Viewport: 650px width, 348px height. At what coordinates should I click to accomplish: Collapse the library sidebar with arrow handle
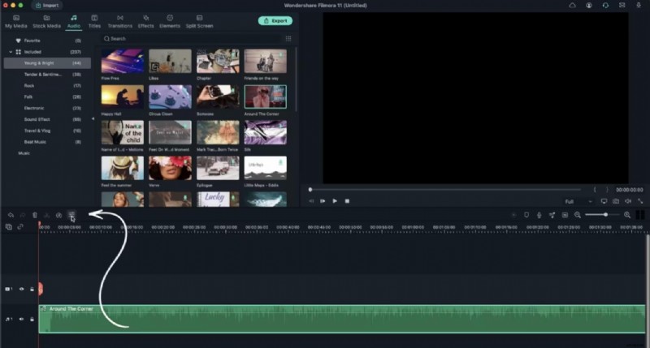[x=93, y=118]
